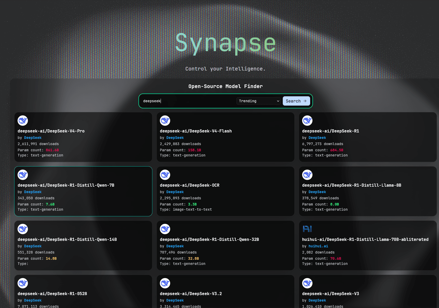The image size is (439, 308).
Task: Open DeepSeek author link on R1-0528 card
Action: (33, 301)
